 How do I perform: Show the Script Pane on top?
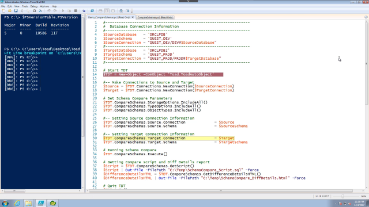tap(100, 11)
